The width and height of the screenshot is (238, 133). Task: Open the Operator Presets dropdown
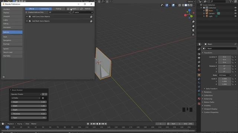pos(26,94)
